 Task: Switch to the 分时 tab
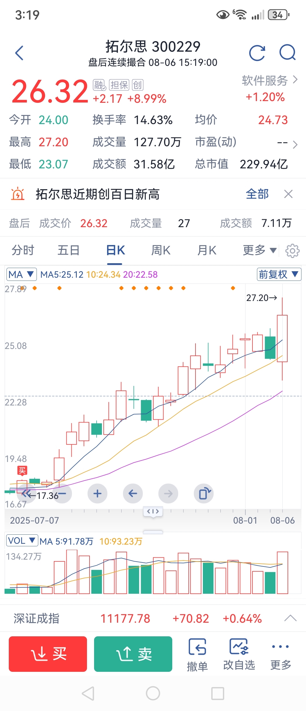pos(23,250)
